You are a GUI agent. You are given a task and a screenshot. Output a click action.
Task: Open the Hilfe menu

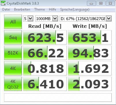tap(52, 9)
